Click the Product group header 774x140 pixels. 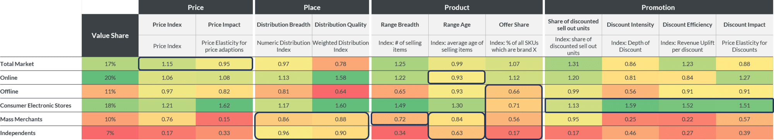pos(457,7)
